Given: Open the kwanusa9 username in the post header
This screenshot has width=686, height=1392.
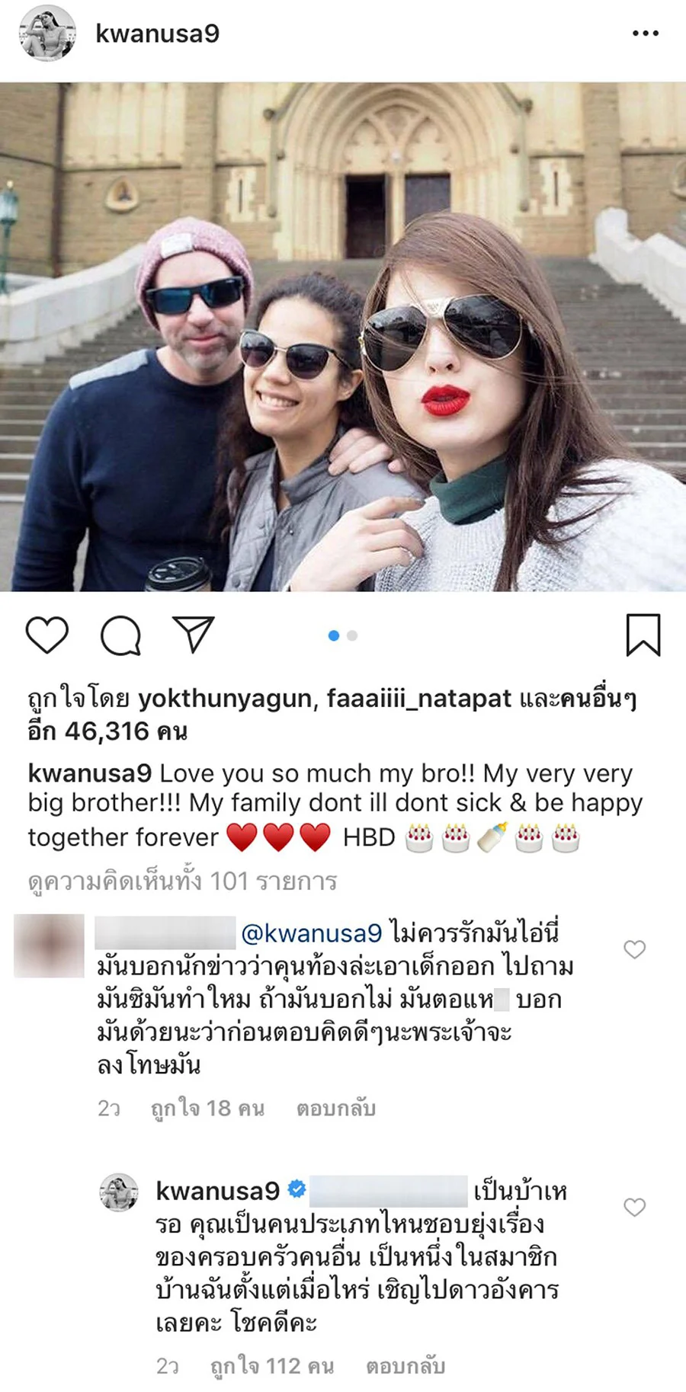Looking at the screenshot, I should pos(157,34).
